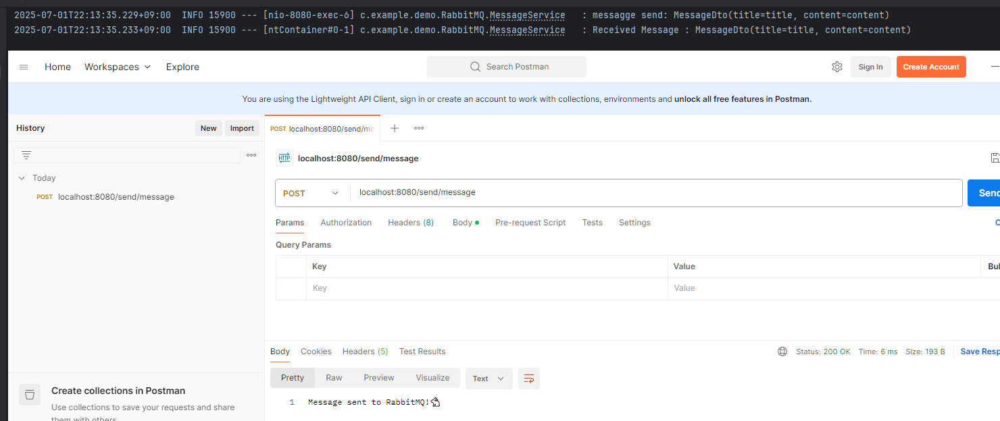
Task: Open the request Body tab
Action: pos(466,223)
